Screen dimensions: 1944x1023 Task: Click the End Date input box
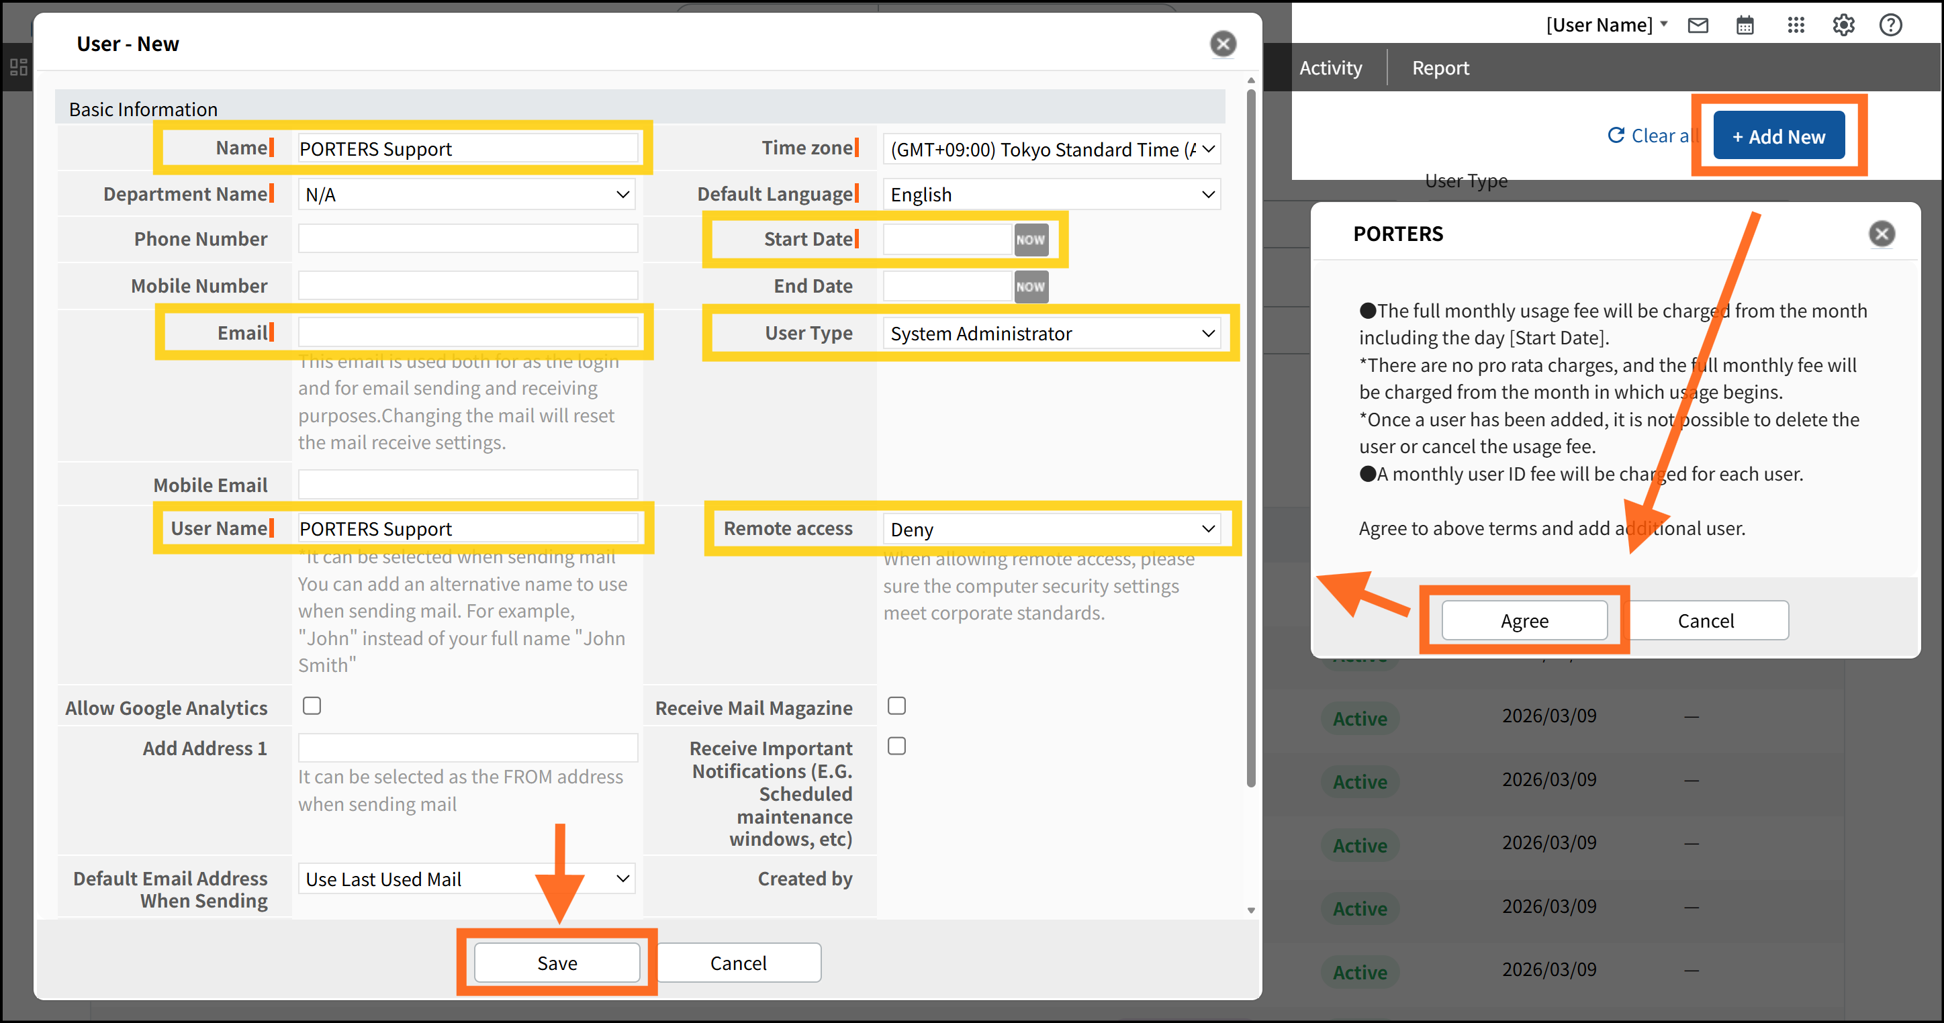(948, 287)
